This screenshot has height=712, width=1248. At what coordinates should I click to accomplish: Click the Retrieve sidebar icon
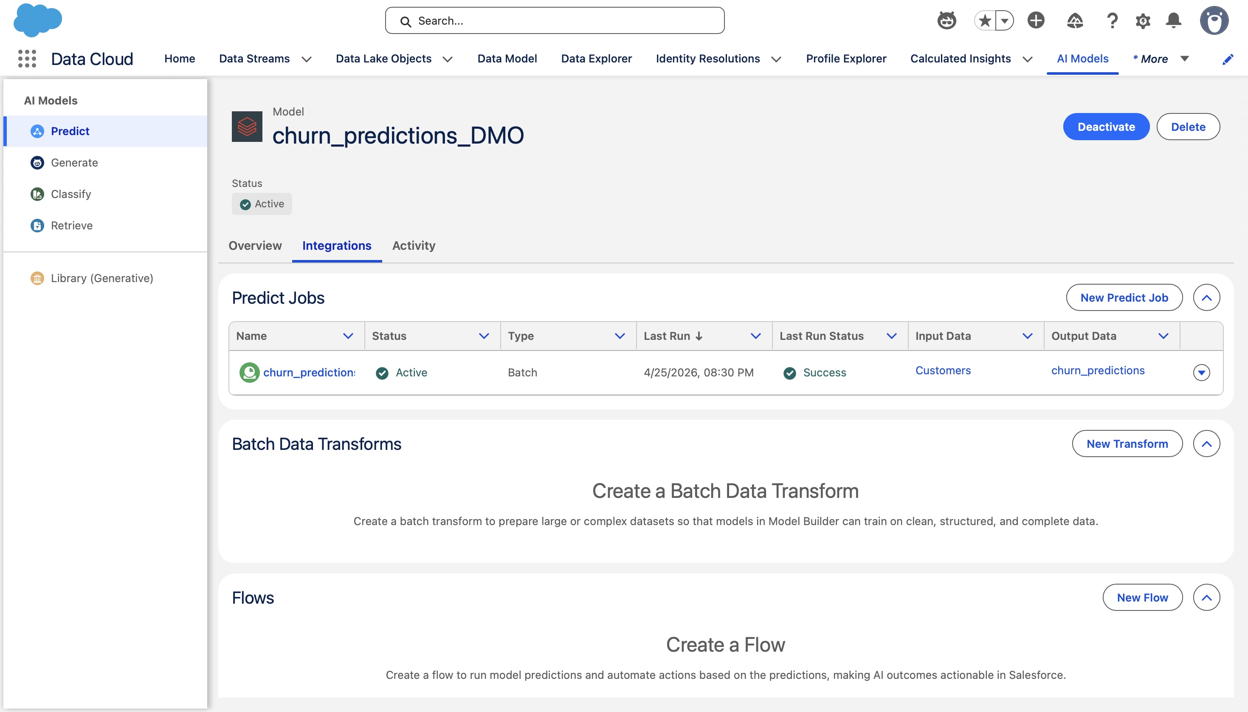point(37,226)
